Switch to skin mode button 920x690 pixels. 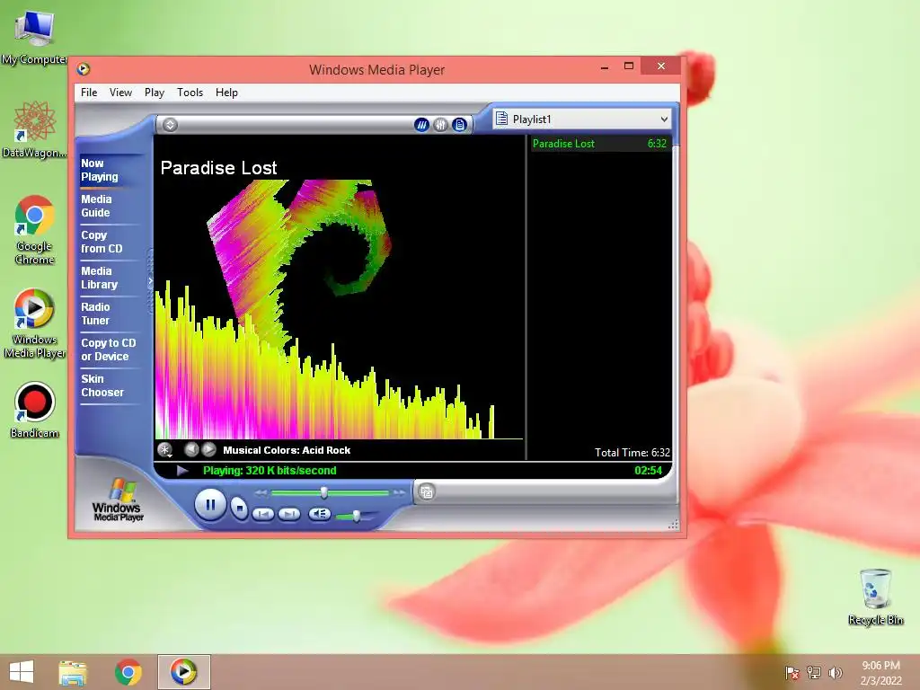[x=427, y=491]
